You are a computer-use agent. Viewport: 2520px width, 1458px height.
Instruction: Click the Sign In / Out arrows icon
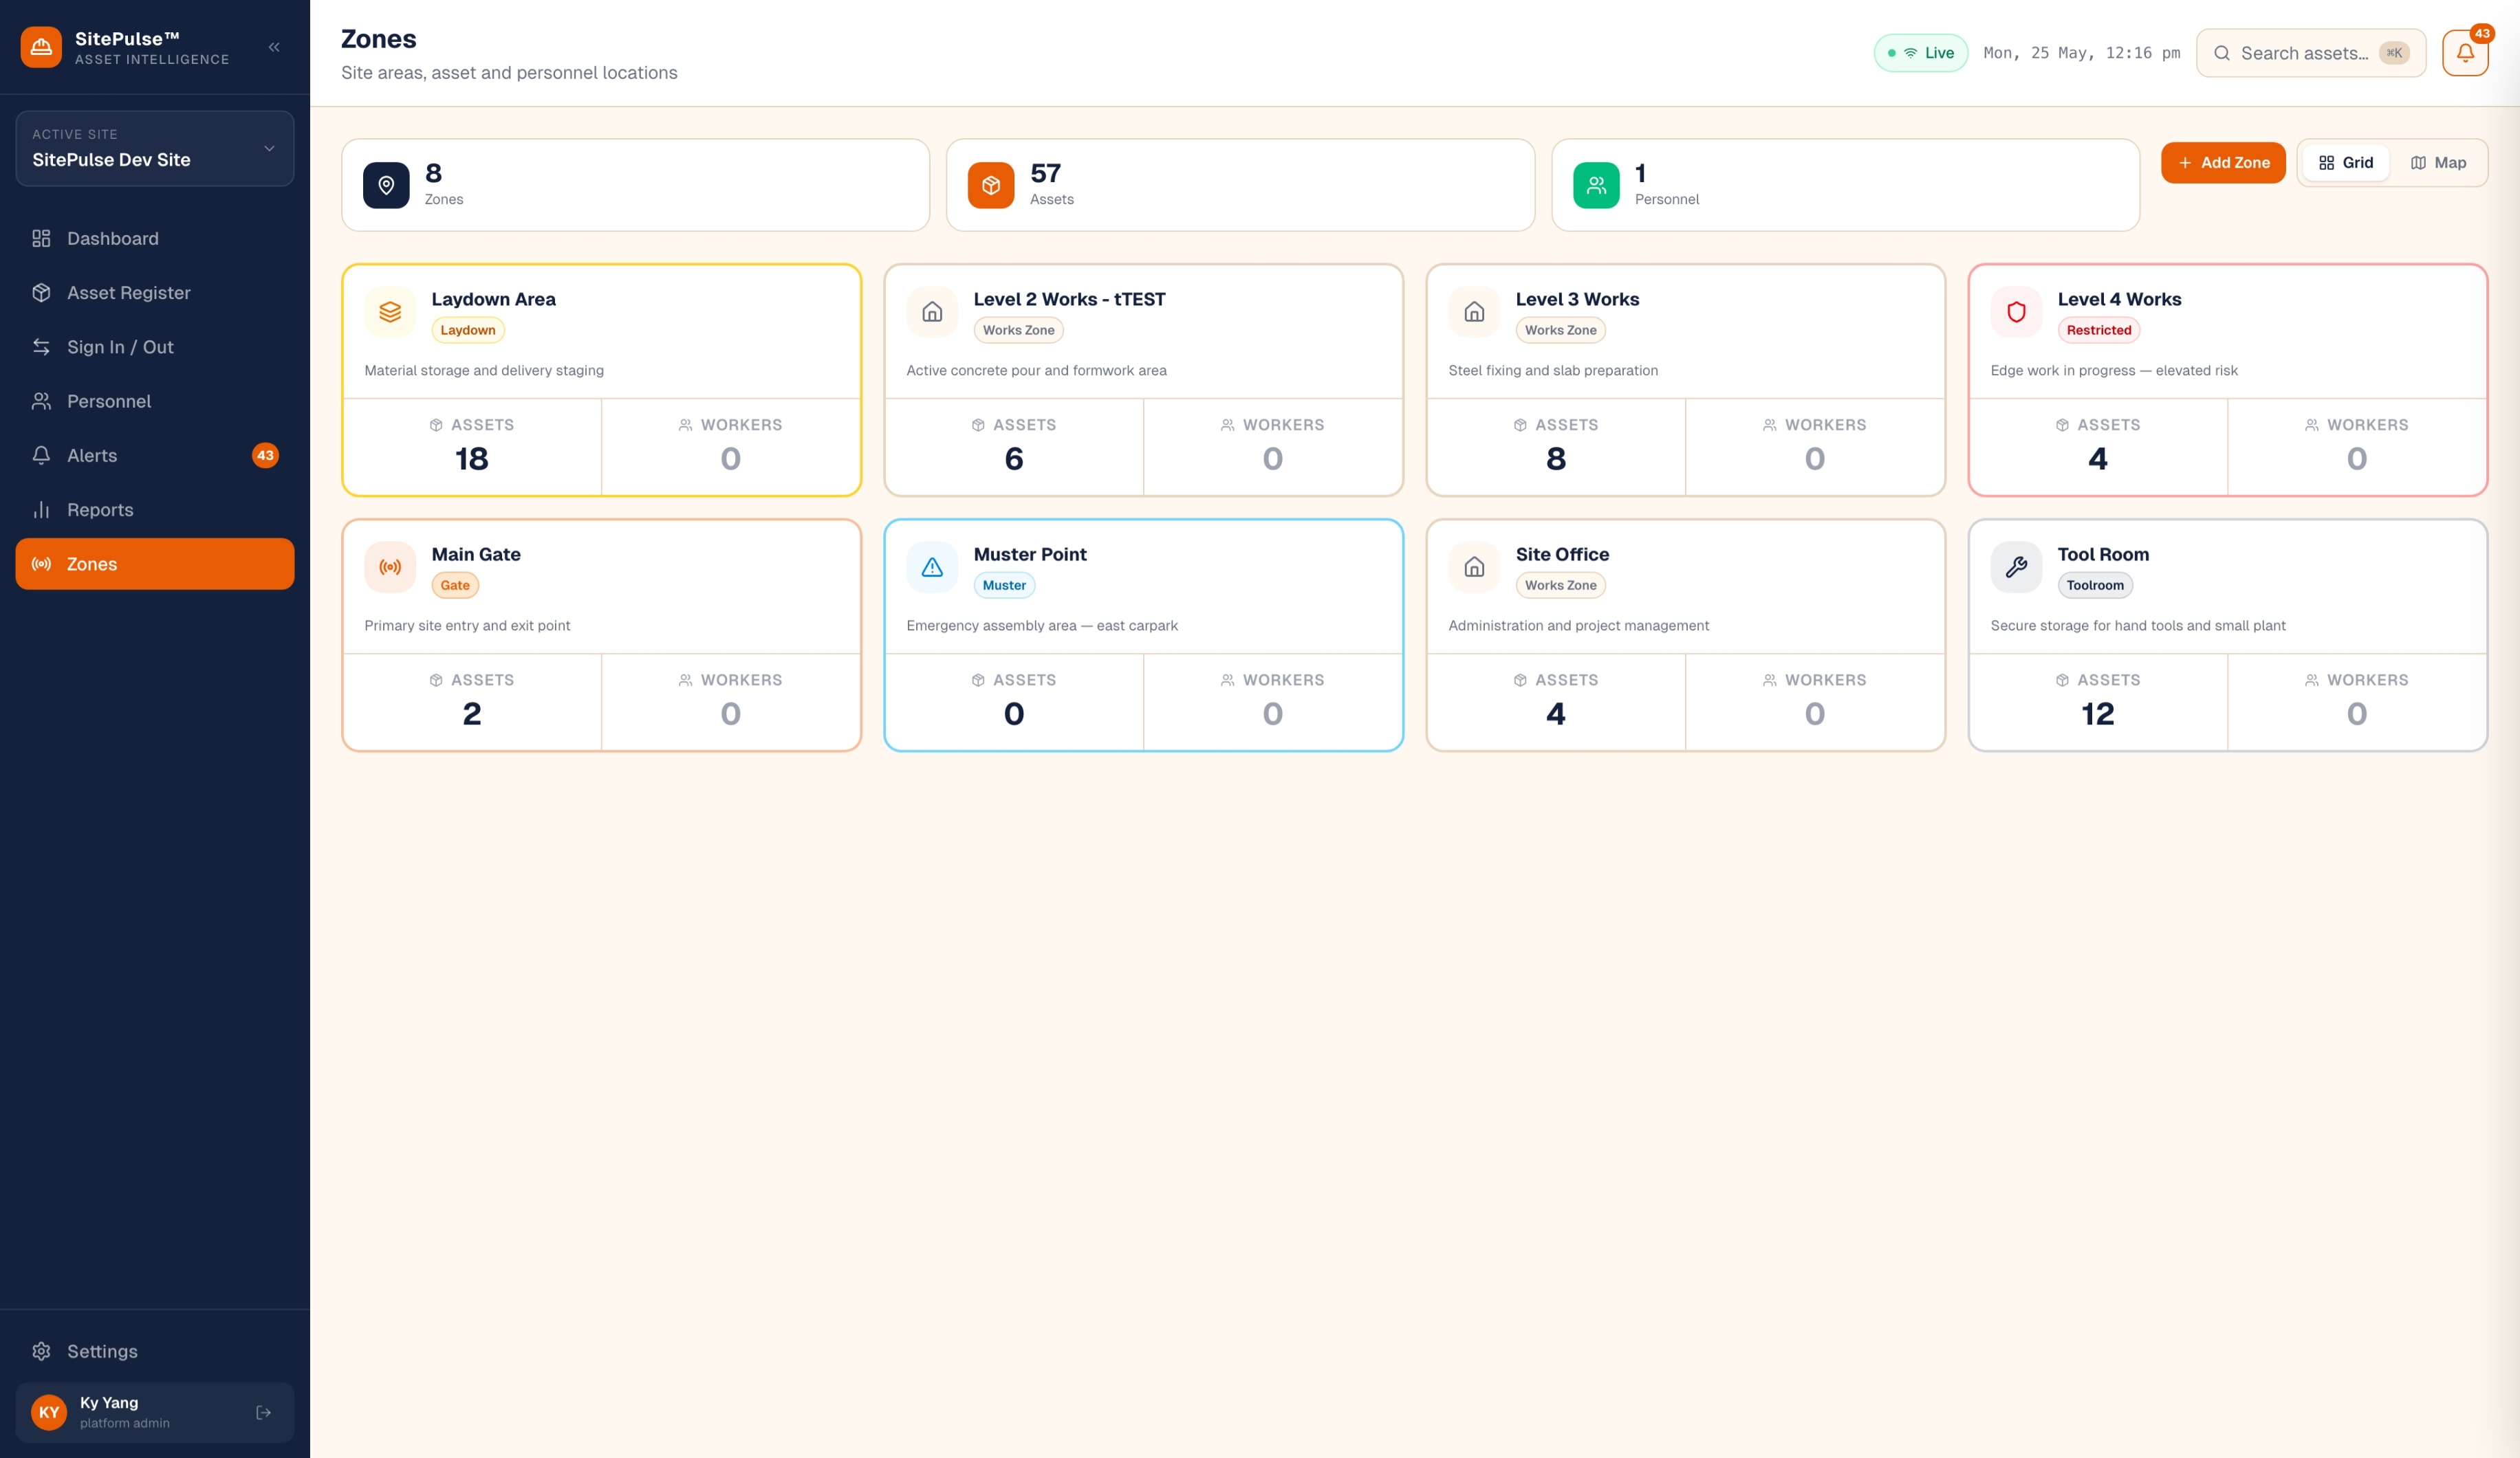point(41,346)
